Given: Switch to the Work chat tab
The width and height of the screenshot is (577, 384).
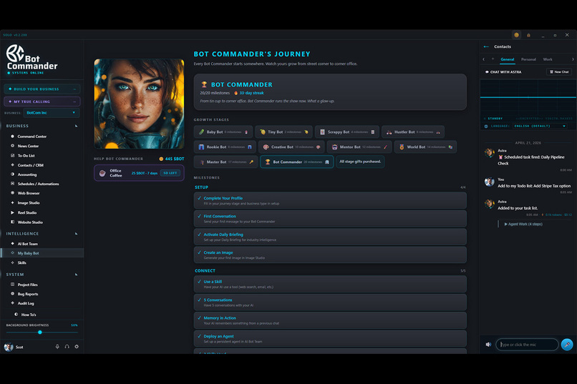Looking at the screenshot, I should [x=548, y=59].
